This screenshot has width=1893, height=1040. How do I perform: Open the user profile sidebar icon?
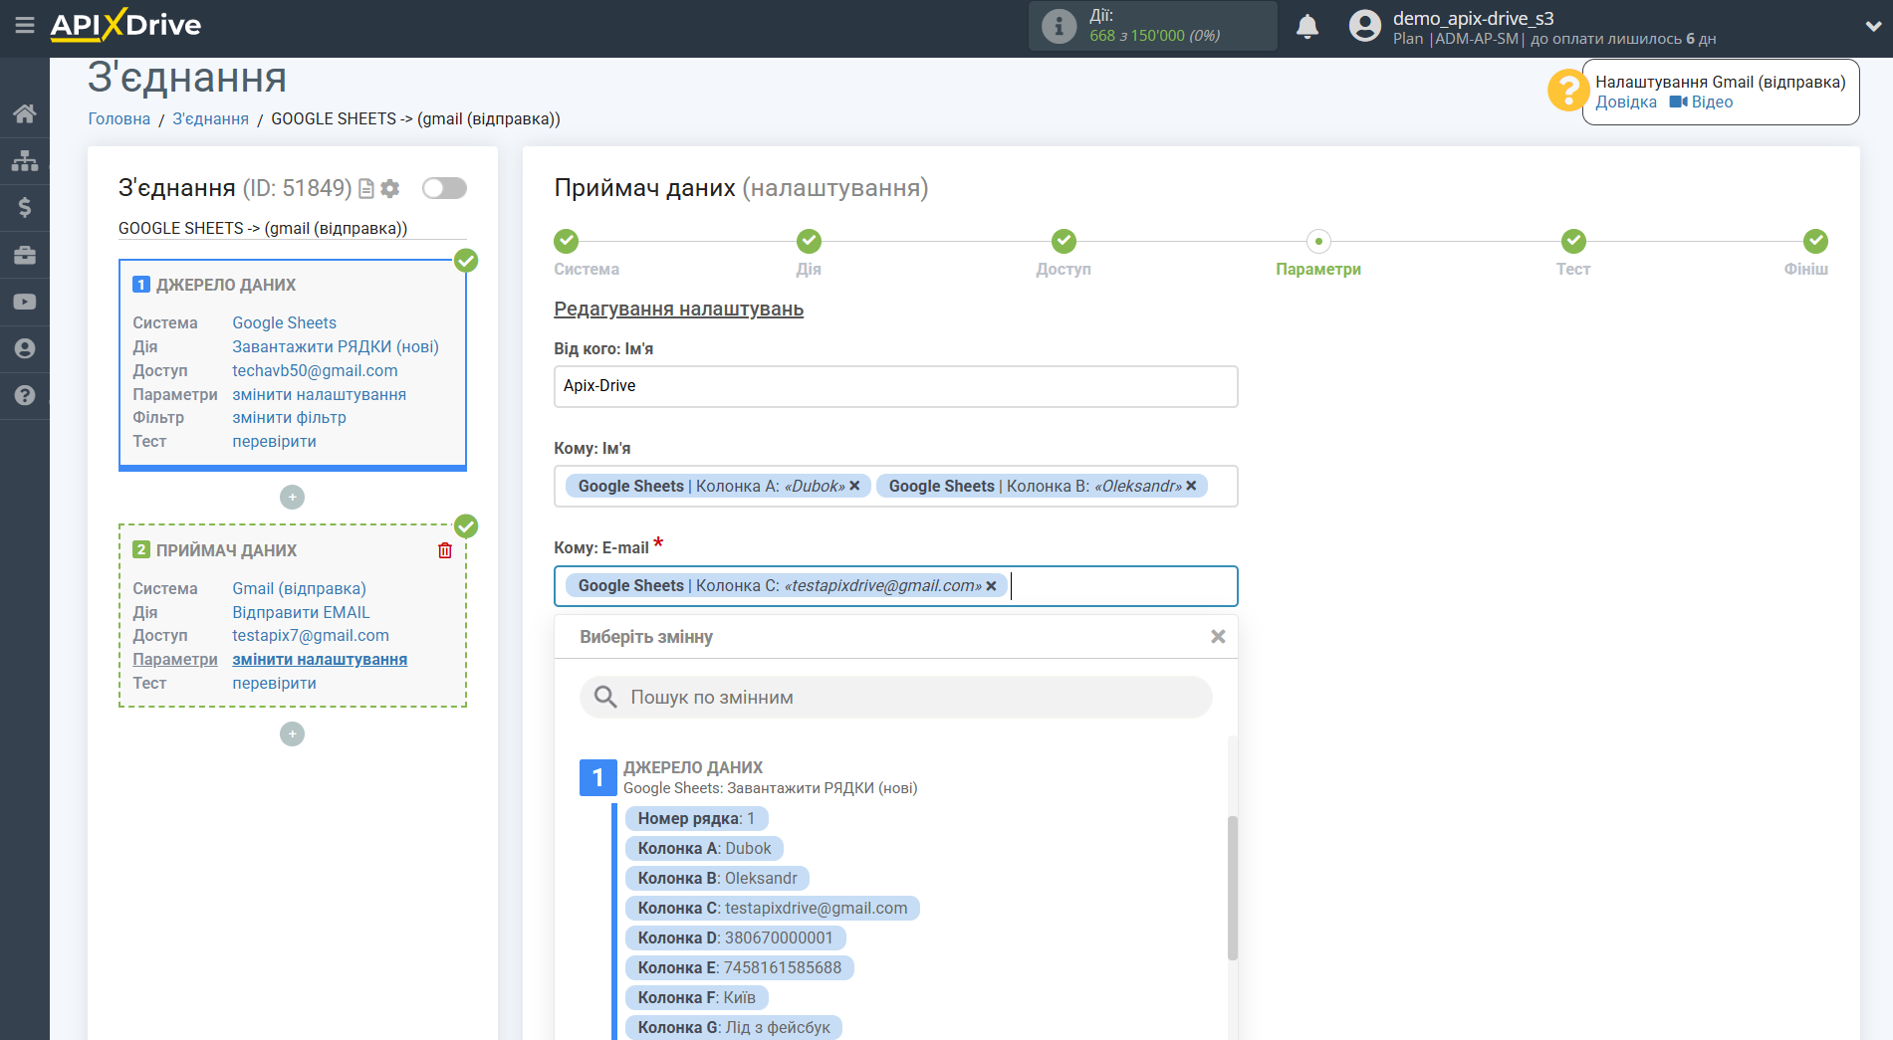coord(25,348)
